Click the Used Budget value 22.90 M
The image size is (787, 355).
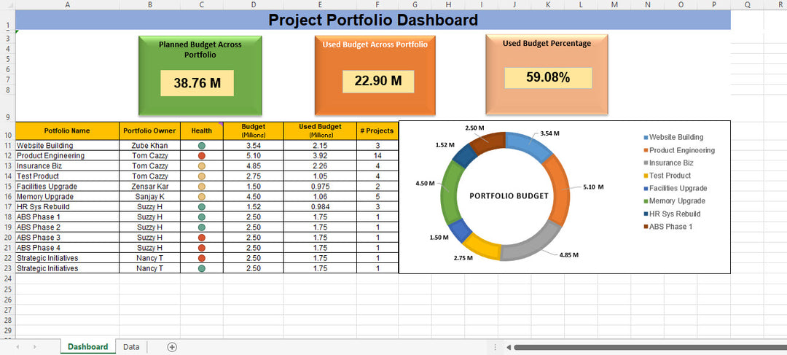click(378, 82)
